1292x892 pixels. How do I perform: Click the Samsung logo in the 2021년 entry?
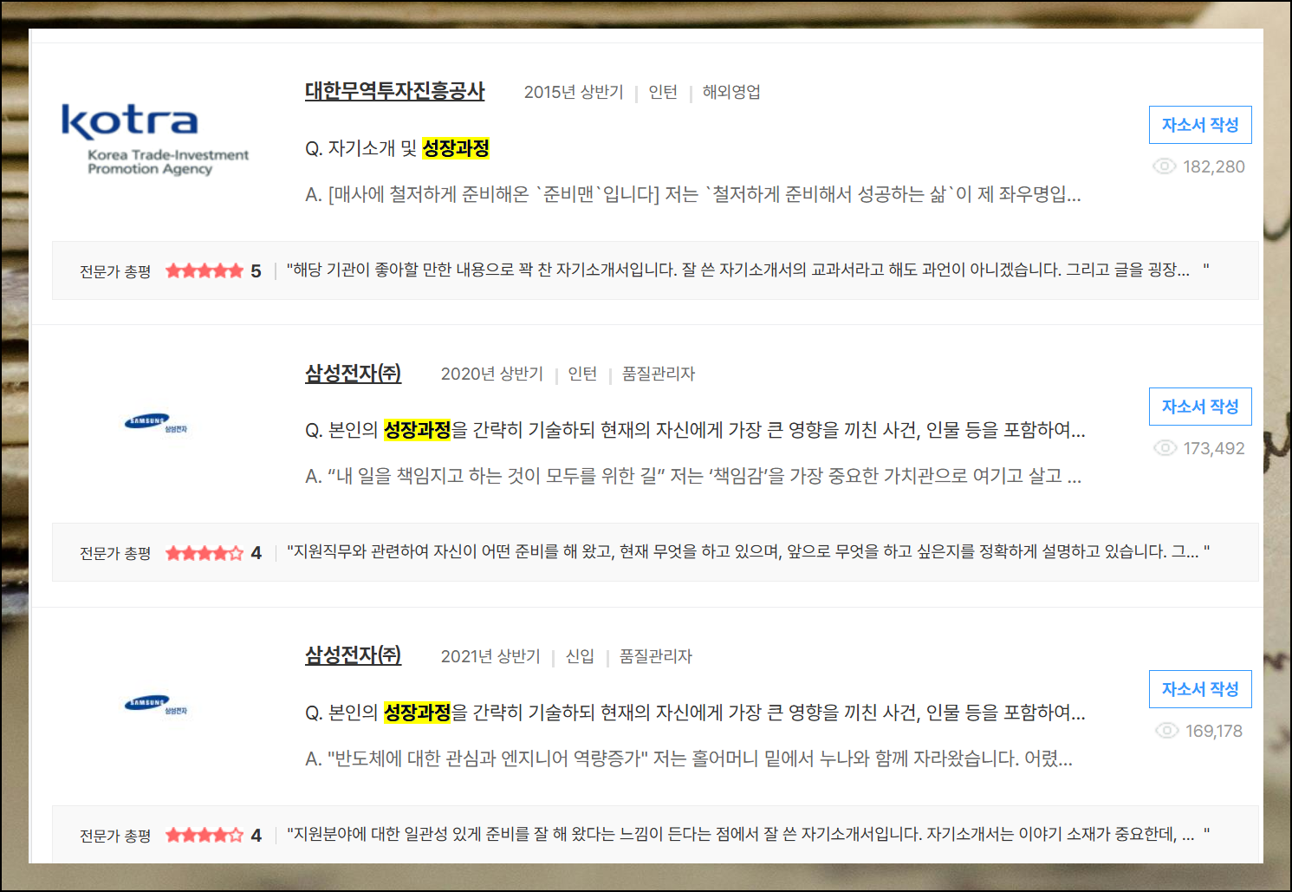(x=155, y=705)
